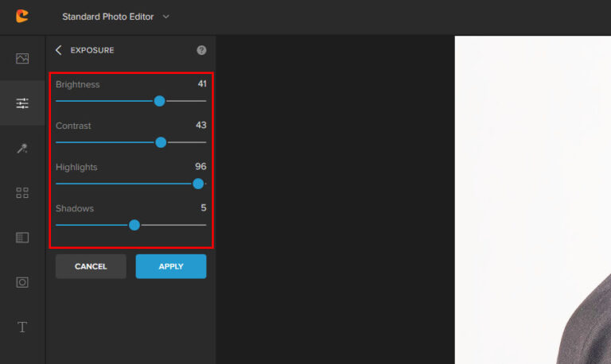This screenshot has width=611, height=364.
Task: Open the Overlays panel sidebar icon
Action: tap(22, 238)
